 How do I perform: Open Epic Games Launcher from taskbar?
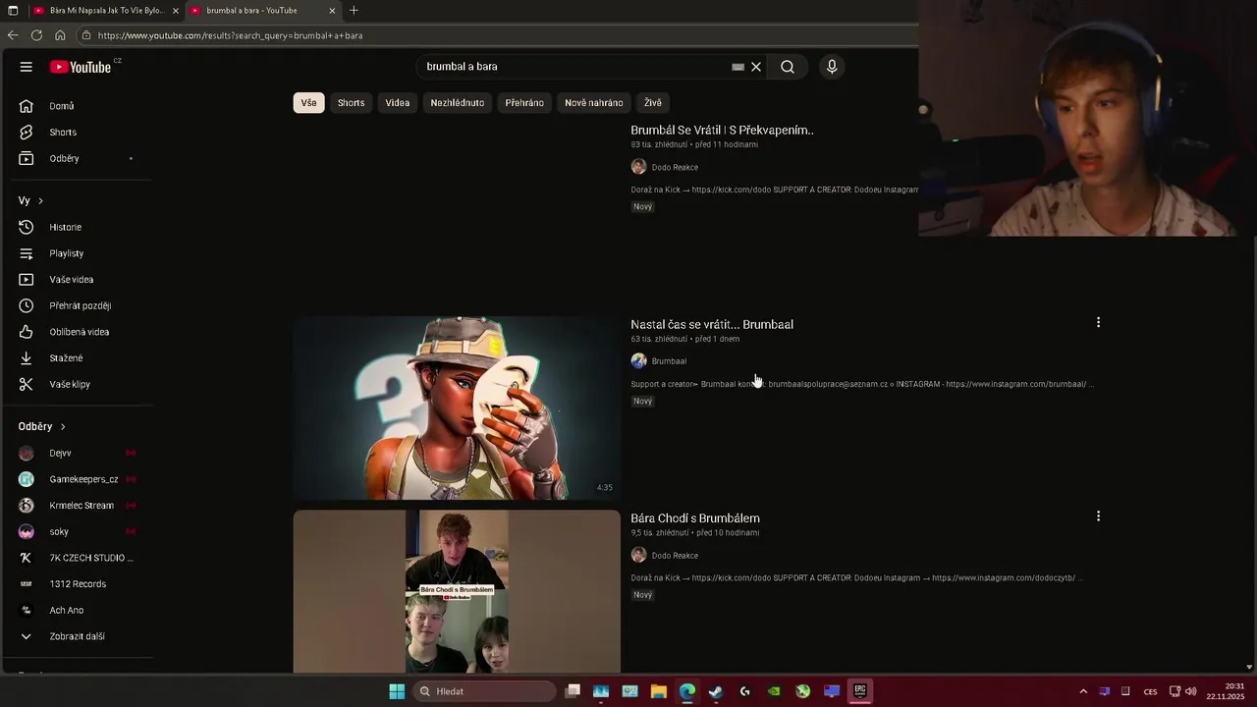click(x=860, y=691)
